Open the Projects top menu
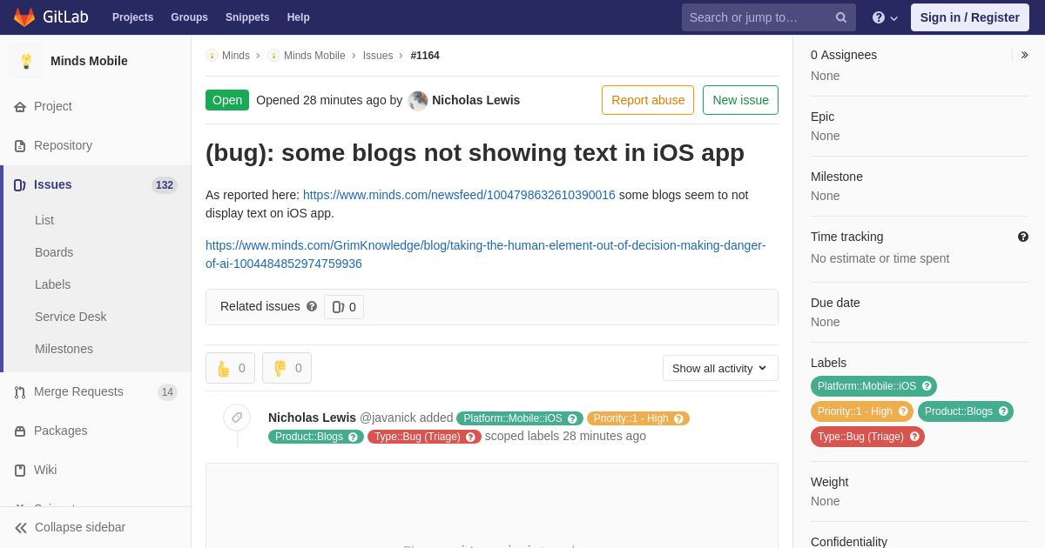The width and height of the screenshot is (1045, 548). pyautogui.click(x=132, y=17)
